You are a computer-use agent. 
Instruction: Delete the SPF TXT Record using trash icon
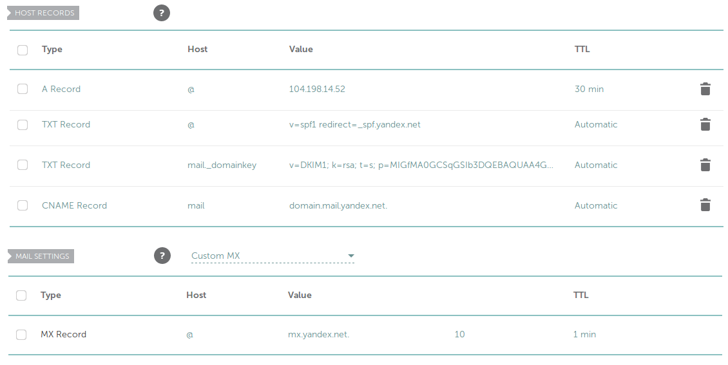705,124
